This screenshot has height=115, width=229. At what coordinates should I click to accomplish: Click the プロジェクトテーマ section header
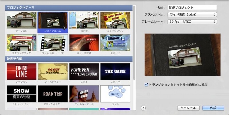pyautogui.click(x=69, y=8)
